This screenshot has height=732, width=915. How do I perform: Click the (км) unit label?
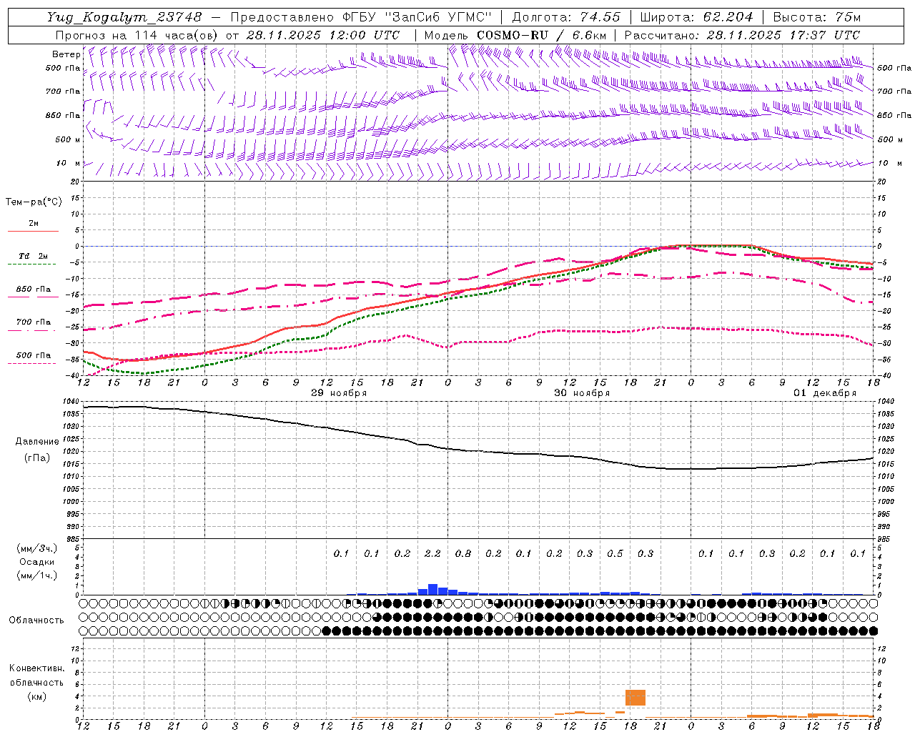click(36, 696)
